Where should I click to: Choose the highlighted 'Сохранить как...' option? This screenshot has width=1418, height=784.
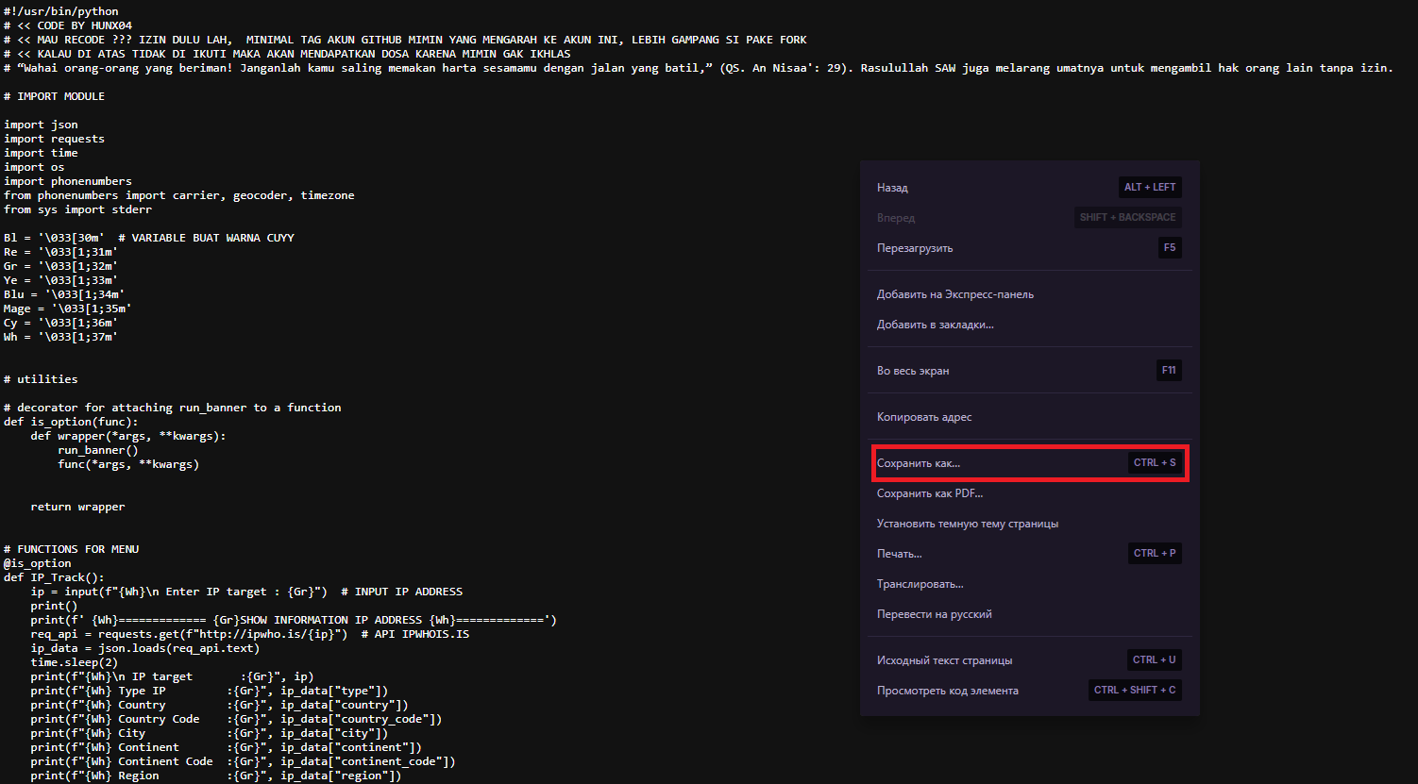pyautogui.click(x=919, y=463)
